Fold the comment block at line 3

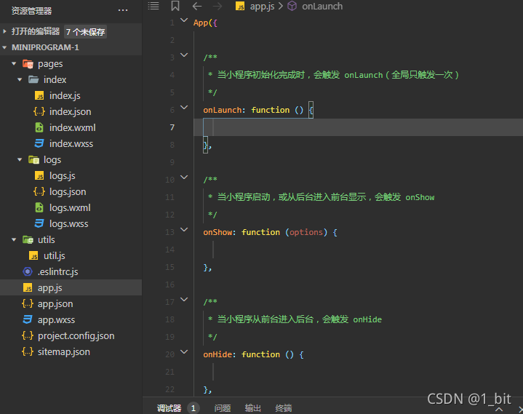184,55
